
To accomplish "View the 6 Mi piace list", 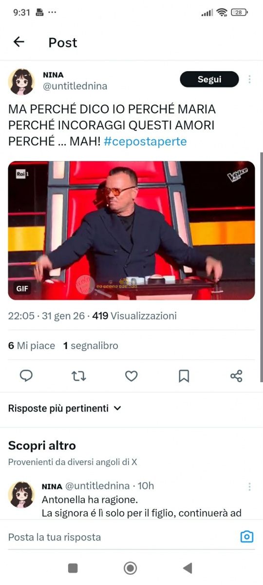I will point(32,346).
